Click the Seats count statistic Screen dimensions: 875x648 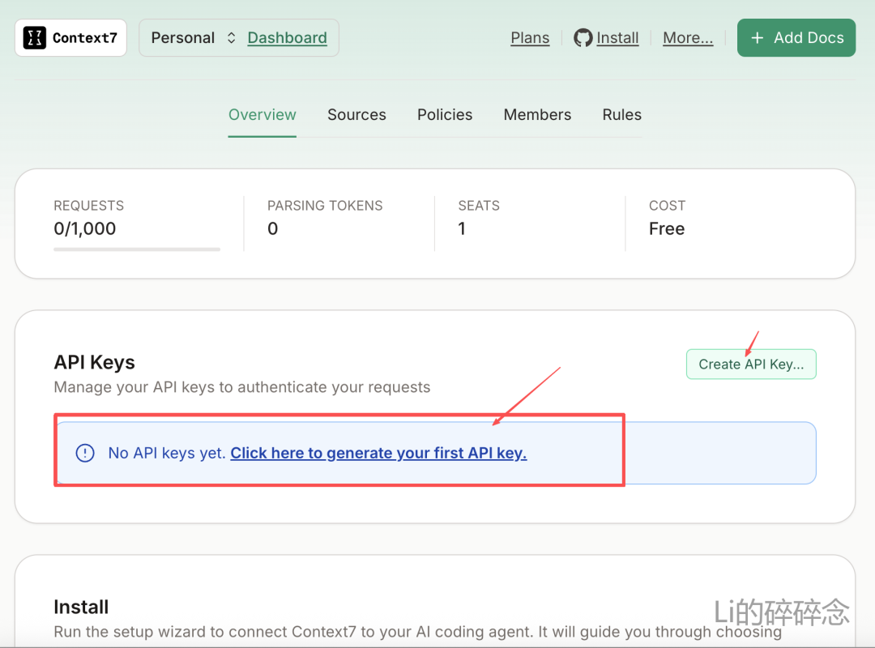(x=462, y=229)
